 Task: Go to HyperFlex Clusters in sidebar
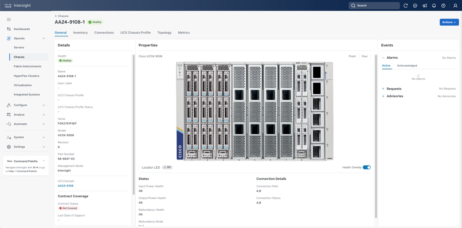[x=27, y=76]
